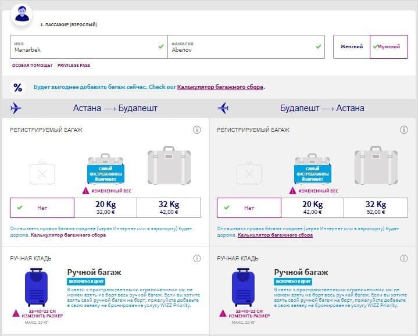Open Калькулятор багажного сбора under Будапешт → Астана baggage
418x336 pixels.
click(275, 235)
